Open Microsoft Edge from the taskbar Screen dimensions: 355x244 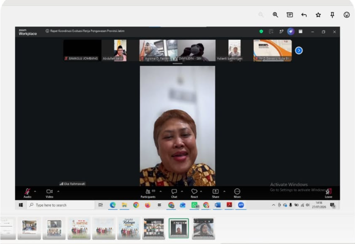click(113, 205)
